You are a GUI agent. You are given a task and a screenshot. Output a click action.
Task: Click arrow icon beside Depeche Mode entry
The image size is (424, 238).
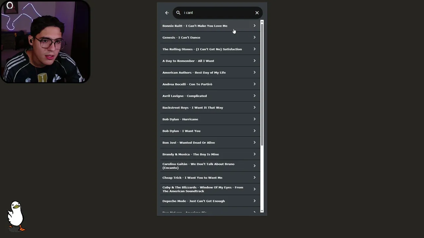point(254,201)
